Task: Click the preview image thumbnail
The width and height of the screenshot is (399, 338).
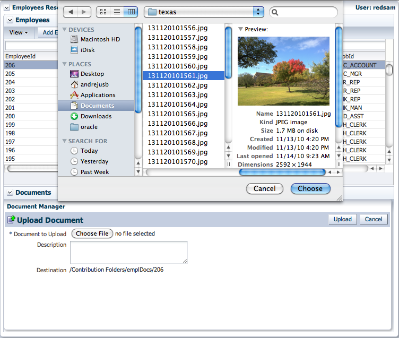Action: click(x=283, y=71)
